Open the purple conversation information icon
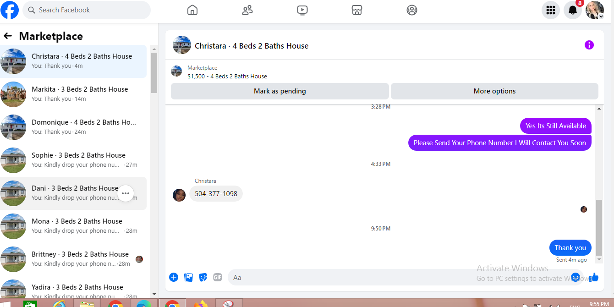This screenshot has height=307, width=614. click(589, 45)
